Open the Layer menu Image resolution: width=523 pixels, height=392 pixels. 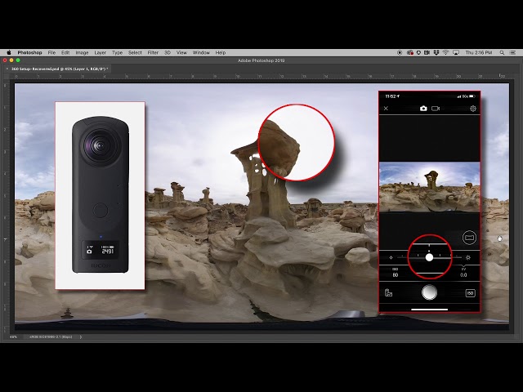100,52
